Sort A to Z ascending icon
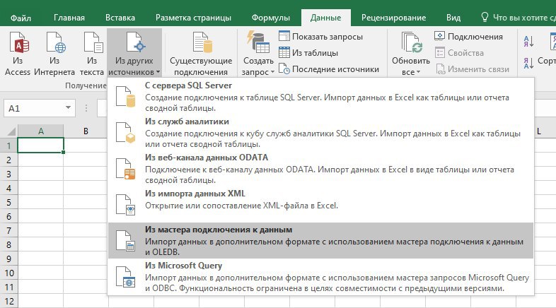Image resolution: width=556 pixels, height=308 pixels. 528,42
